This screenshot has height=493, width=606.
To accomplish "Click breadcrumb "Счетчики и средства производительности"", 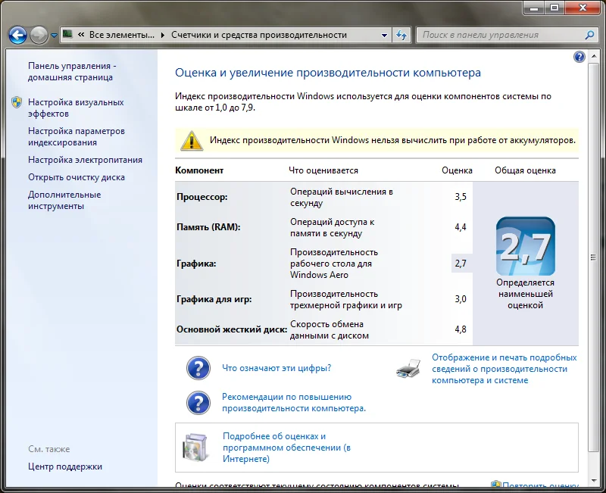I will point(259,35).
